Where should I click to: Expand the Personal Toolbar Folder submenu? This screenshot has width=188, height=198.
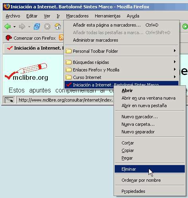121,51
